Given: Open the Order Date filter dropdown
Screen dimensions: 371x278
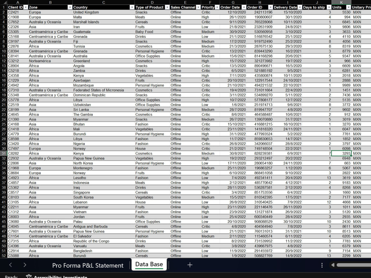Looking at the screenshot, I should [x=244, y=7].
